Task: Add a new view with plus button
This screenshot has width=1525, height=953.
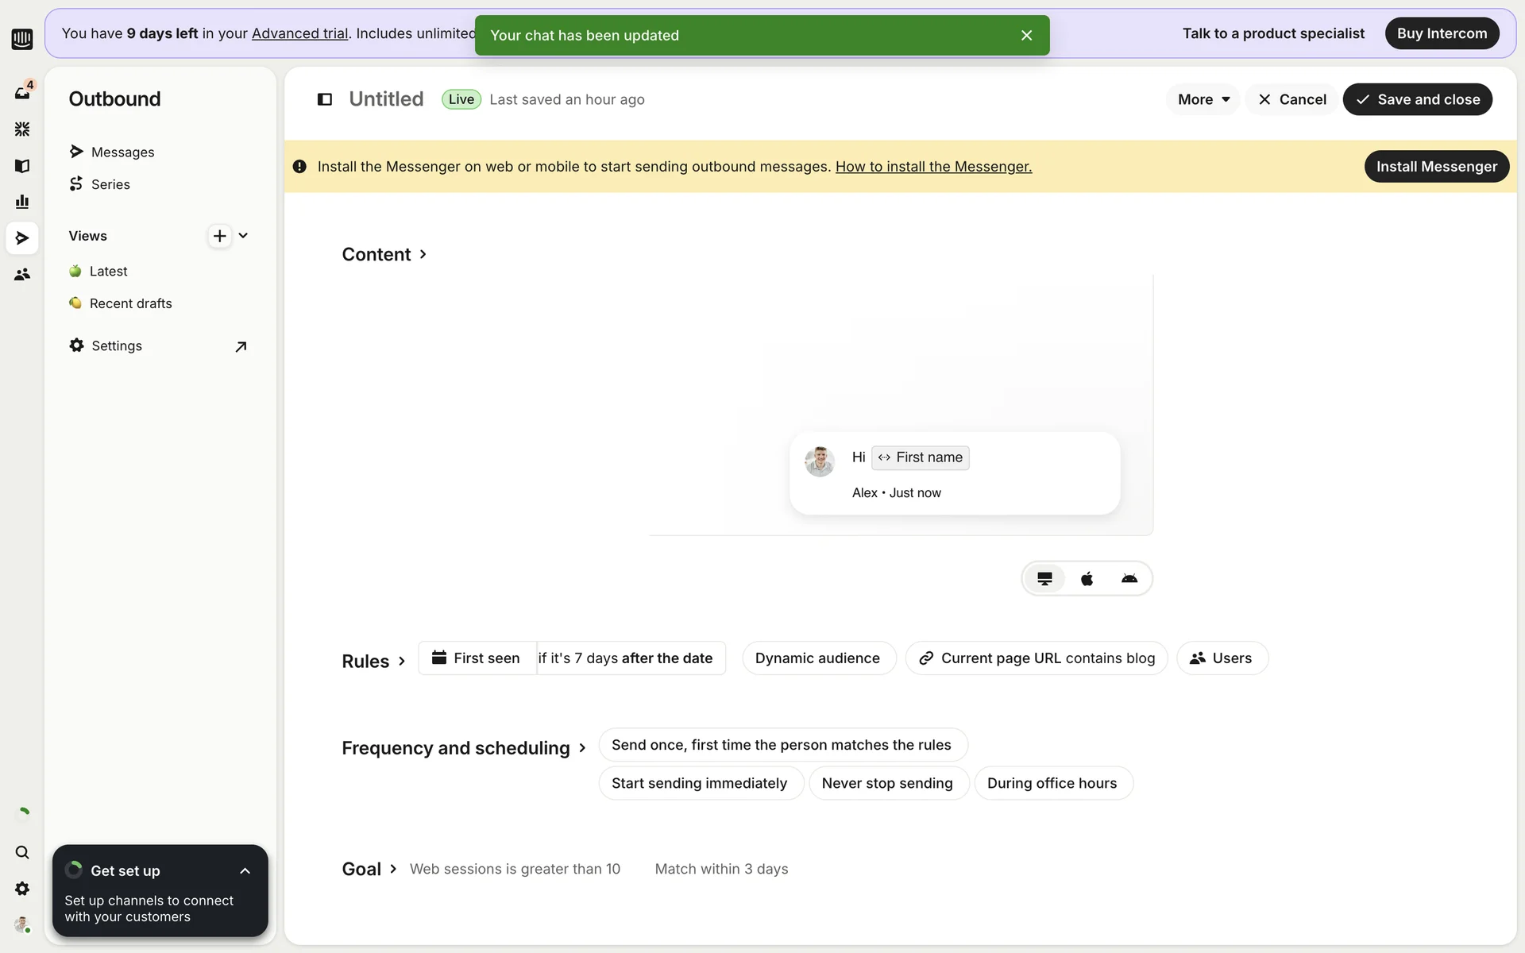Action: coord(219,236)
